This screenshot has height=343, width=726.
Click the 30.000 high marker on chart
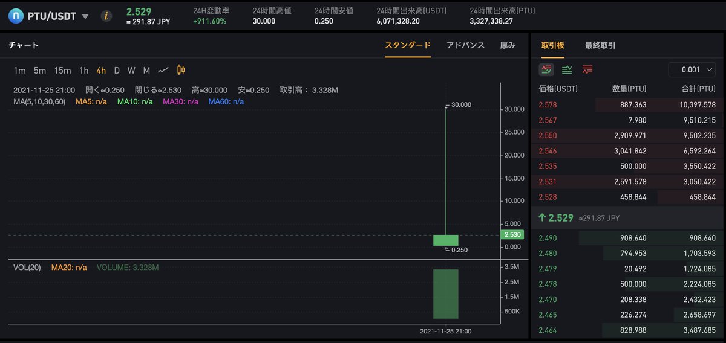coord(461,105)
